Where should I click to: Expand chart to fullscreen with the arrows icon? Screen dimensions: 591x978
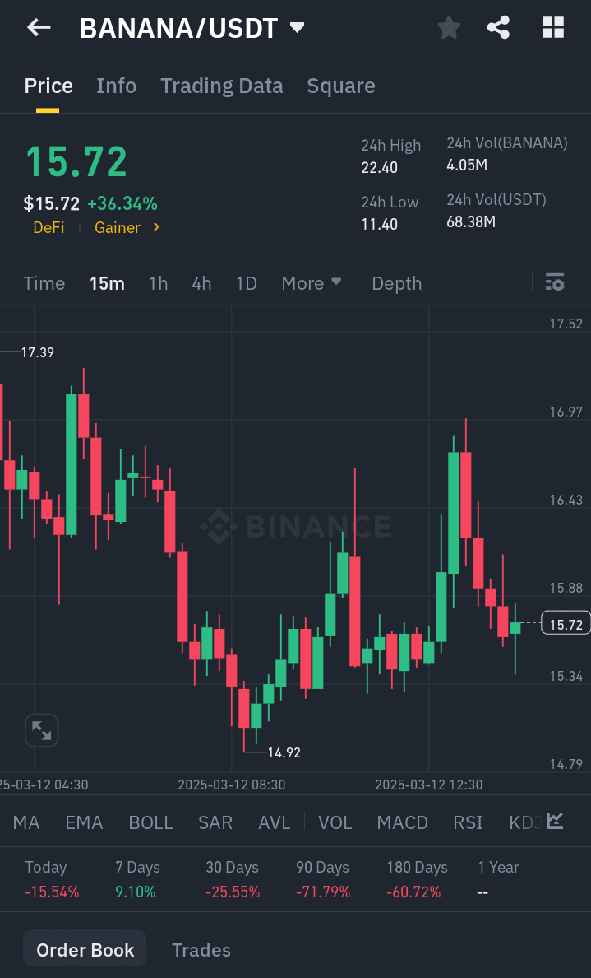tap(42, 730)
